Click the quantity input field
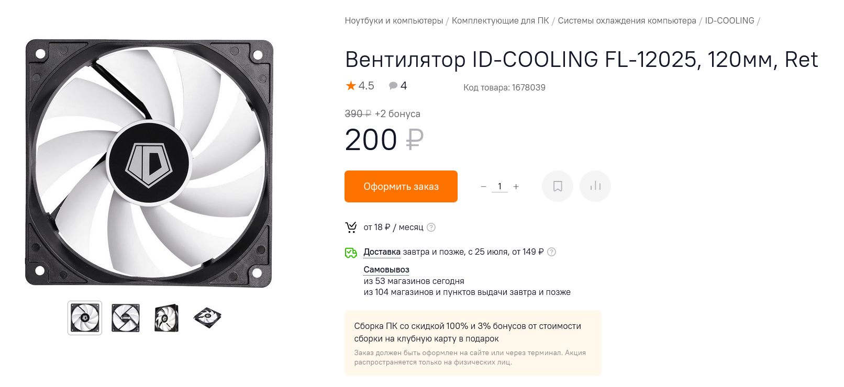844x387 pixels. 499,187
